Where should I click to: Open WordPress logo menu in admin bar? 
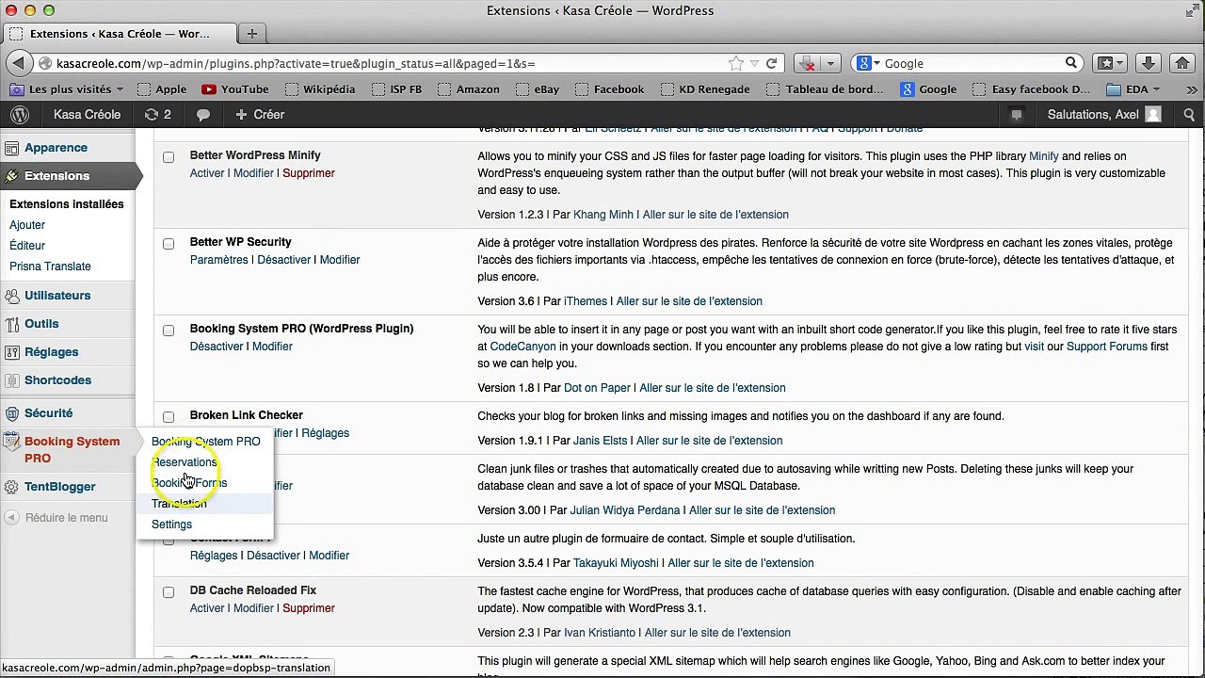(x=20, y=115)
